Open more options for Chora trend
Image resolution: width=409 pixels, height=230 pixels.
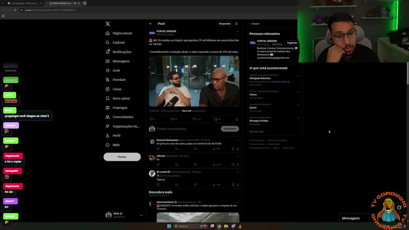pos(298,92)
